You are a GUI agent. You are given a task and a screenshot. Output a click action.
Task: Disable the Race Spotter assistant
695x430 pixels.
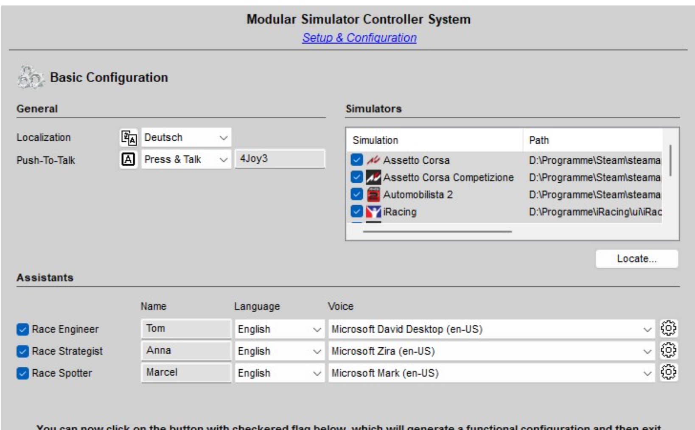22,374
